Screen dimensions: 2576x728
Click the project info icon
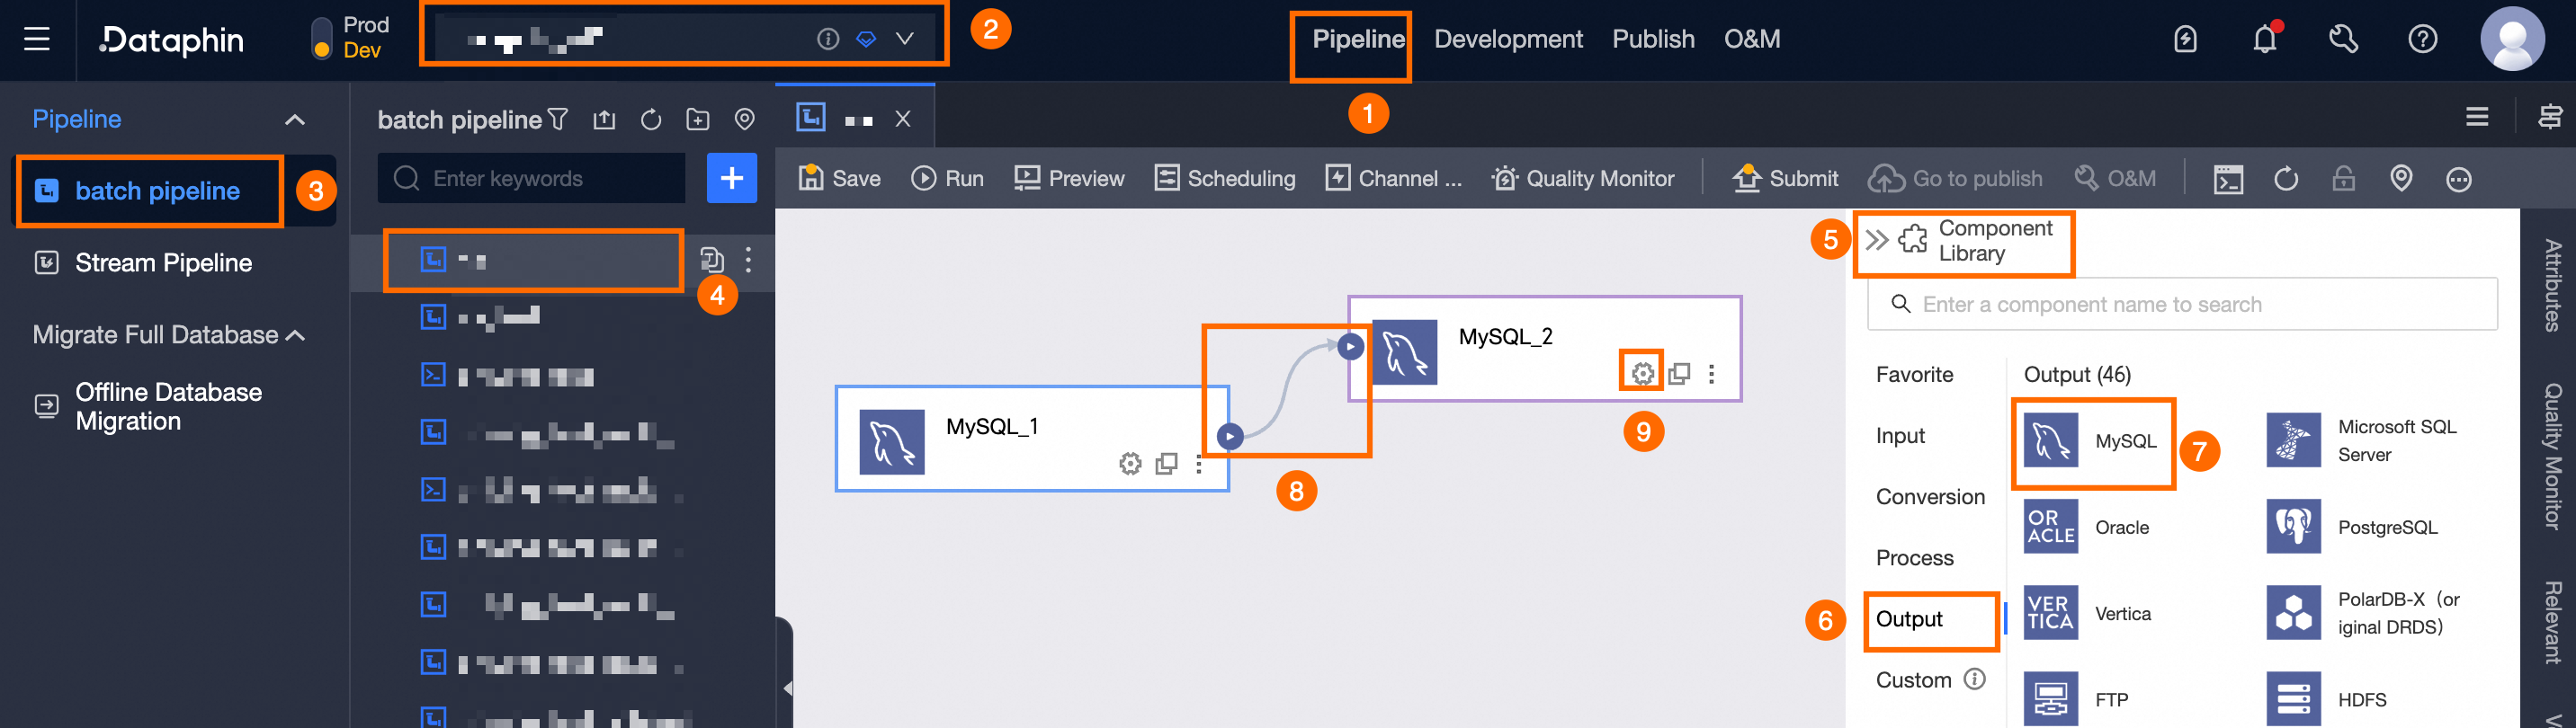tap(827, 39)
